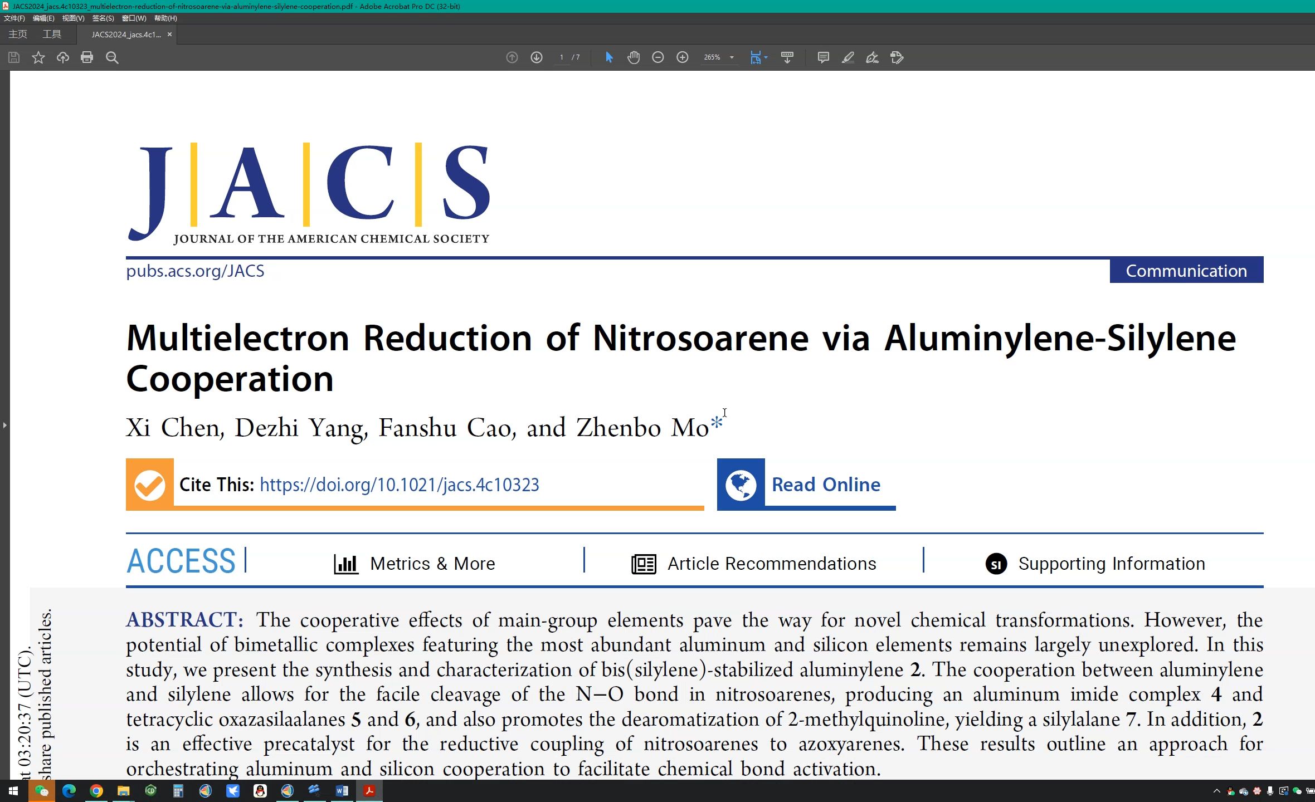Print the document

[87, 57]
